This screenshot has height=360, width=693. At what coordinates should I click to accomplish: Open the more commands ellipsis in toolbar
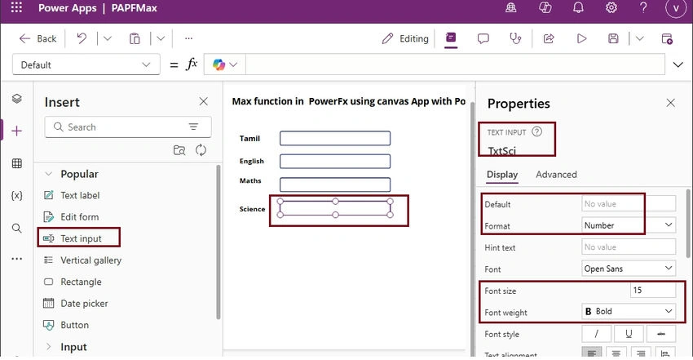point(188,39)
